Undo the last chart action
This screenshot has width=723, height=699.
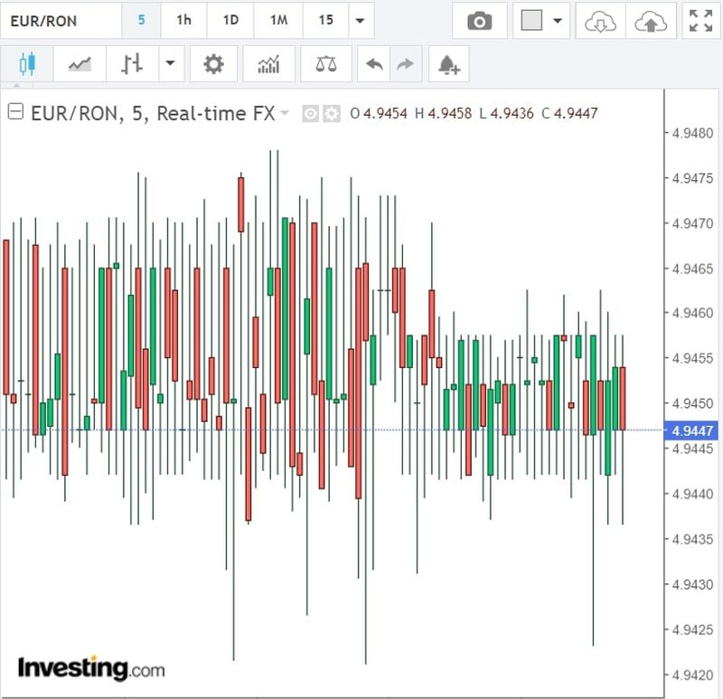(x=375, y=64)
